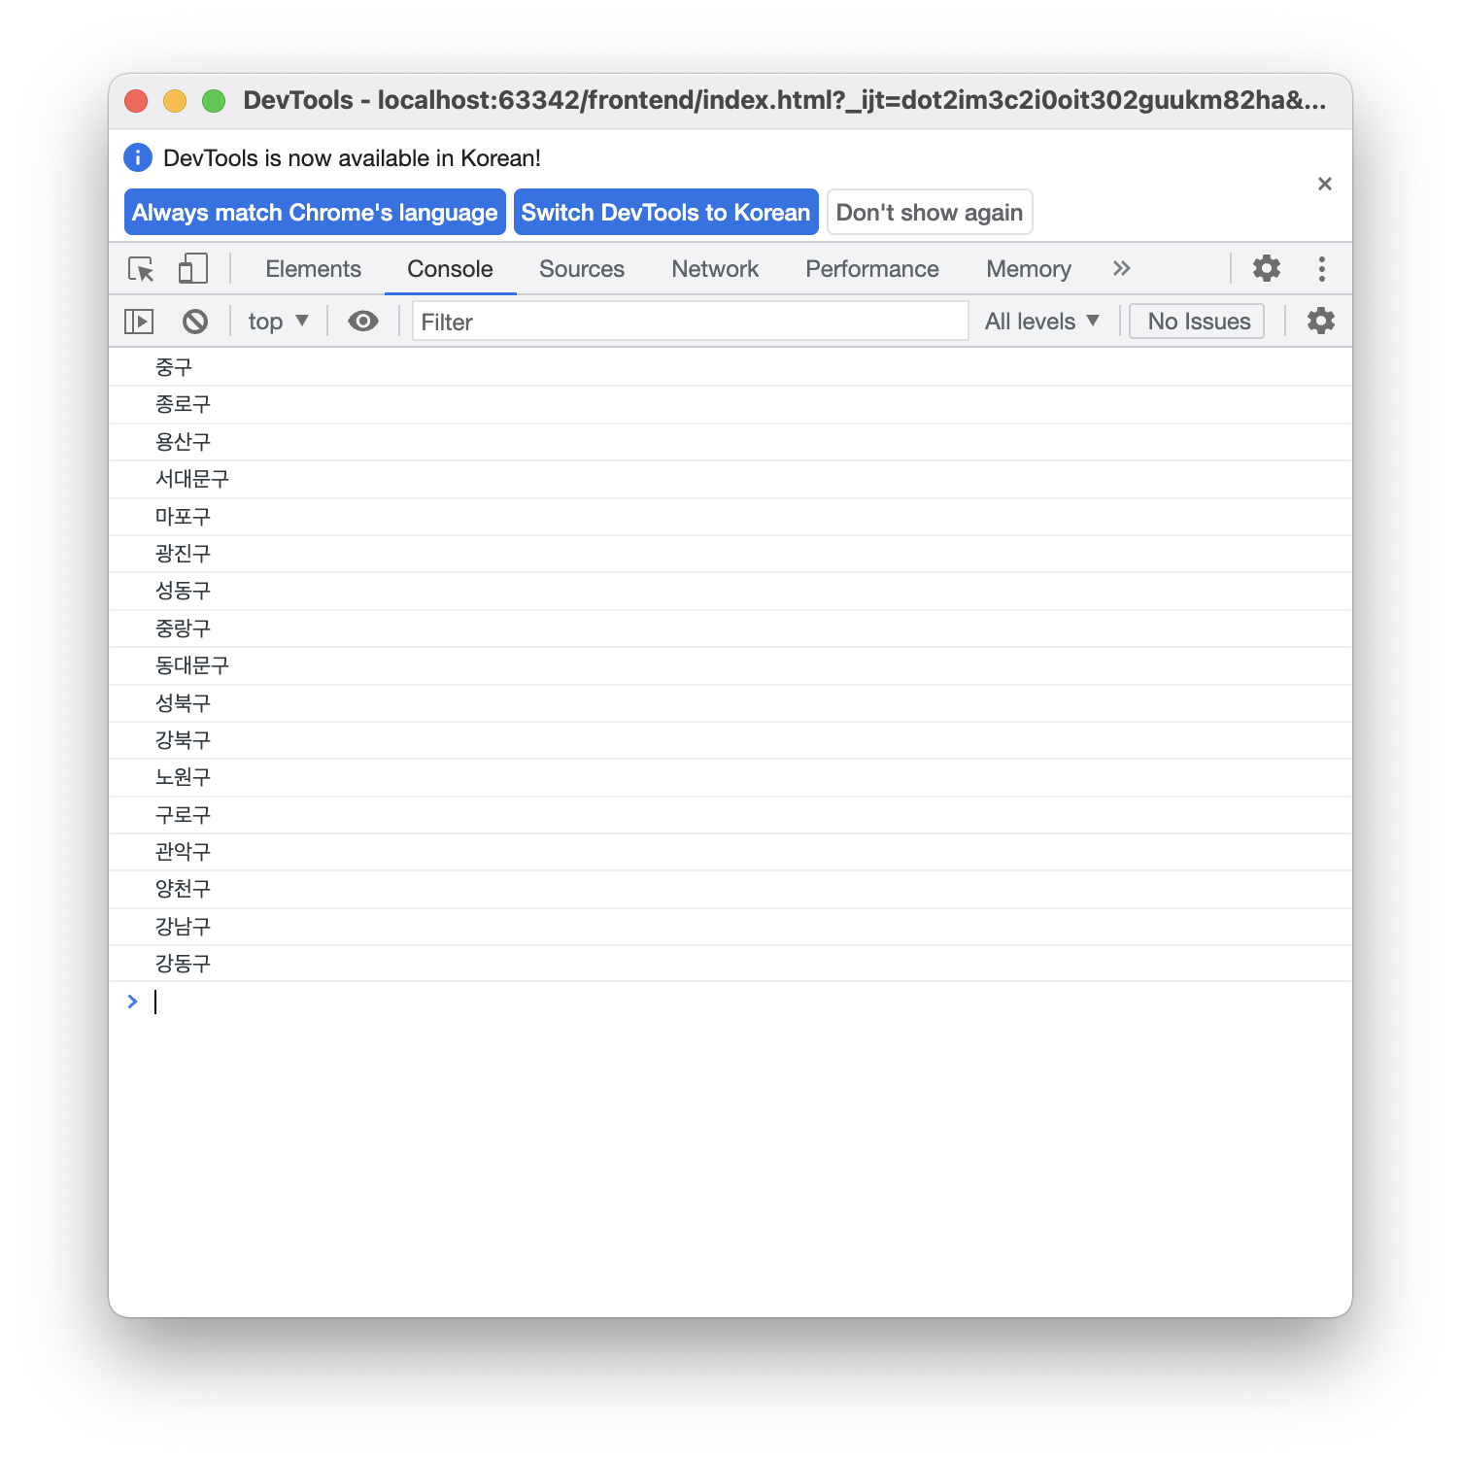Open DevTools settings gear in tab bar
The height and width of the screenshot is (1461, 1461).
point(1267,268)
